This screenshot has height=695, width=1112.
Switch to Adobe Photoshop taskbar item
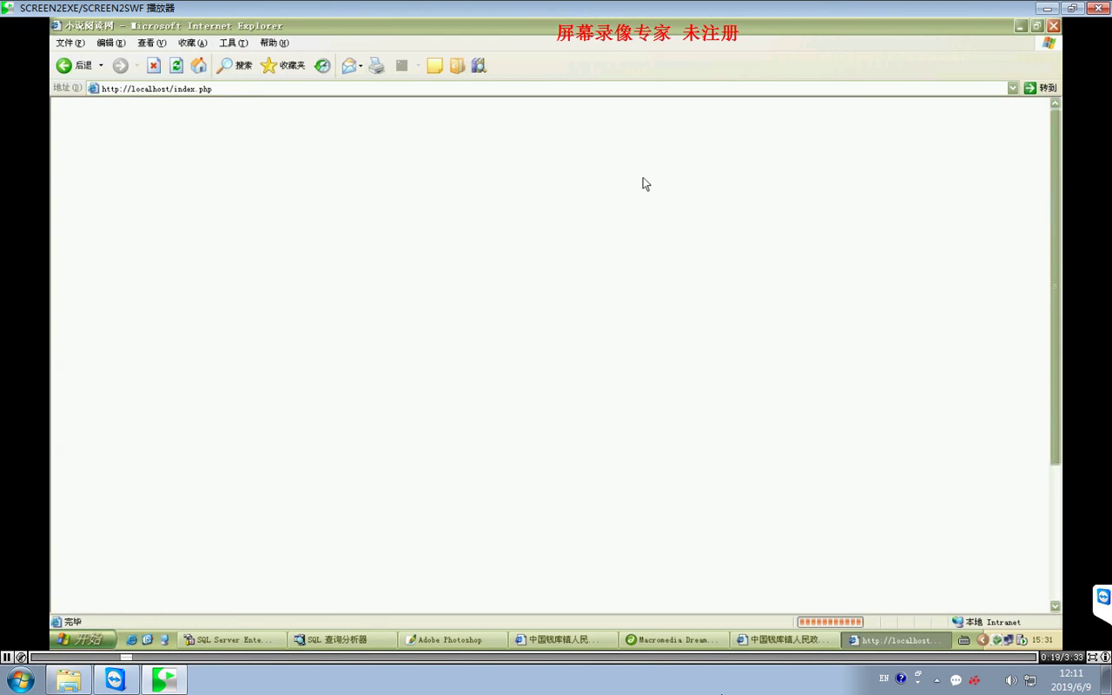453,640
